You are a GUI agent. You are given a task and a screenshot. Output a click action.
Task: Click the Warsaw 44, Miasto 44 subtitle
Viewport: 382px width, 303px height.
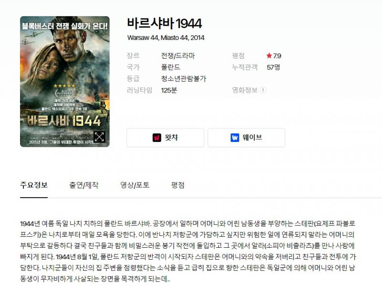click(x=166, y=38)
